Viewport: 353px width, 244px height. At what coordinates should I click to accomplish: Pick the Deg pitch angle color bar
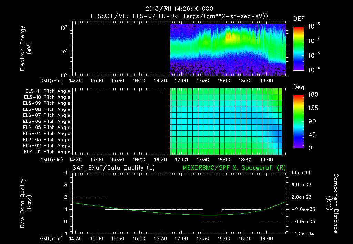299,122
